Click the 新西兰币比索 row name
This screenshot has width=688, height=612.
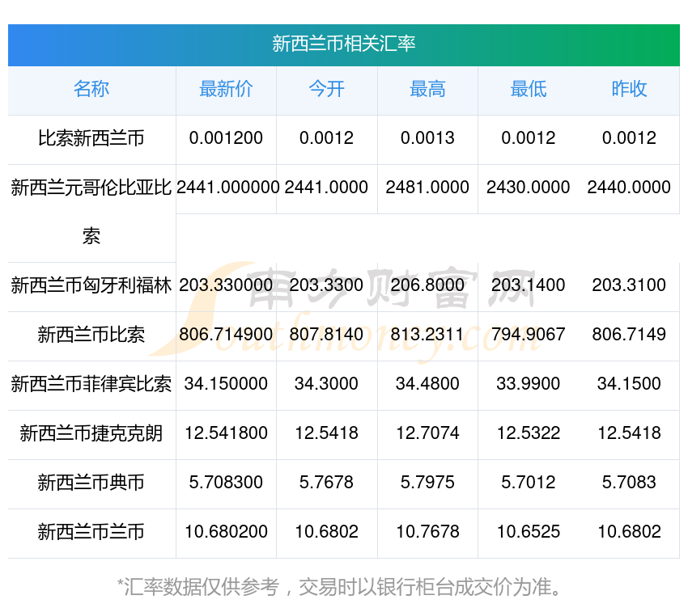point(91,335)
